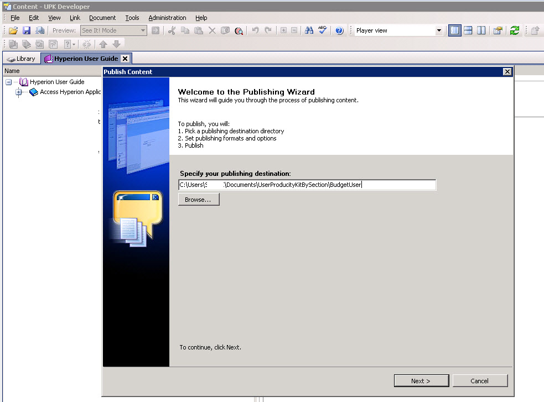Open the Document menu
The height and width of the screenshot is (402, 544).
[x=102, y=18]
